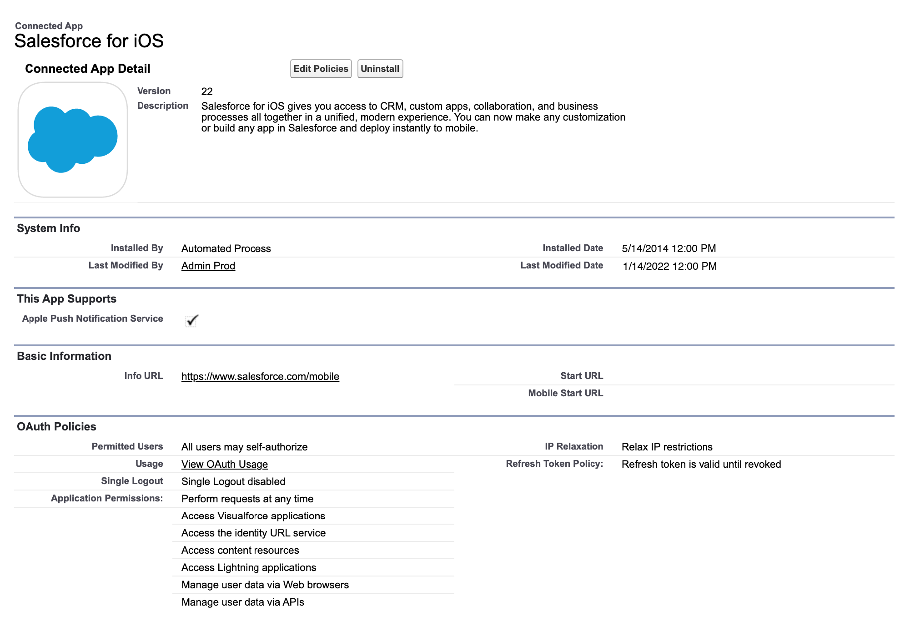Screen dimensions: 910x637
Task: Click the Salesforce for iOS page title
Action: 89,41
